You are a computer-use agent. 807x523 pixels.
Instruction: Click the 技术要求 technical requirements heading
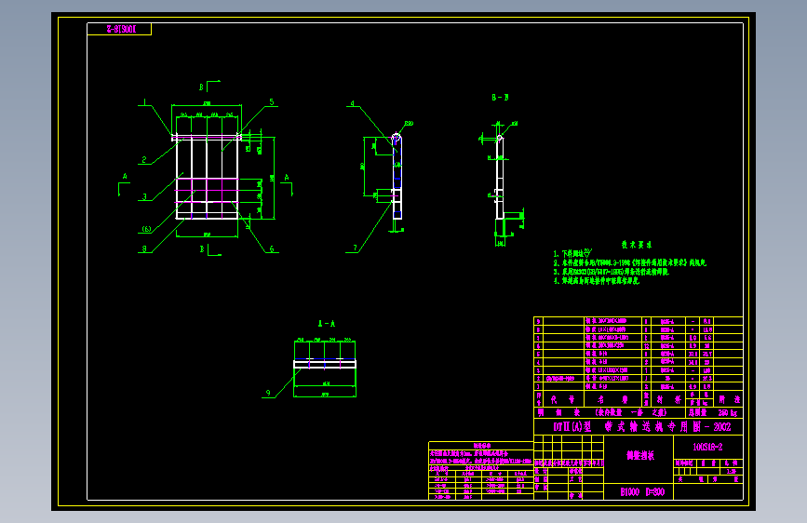(x=637, y=245)
